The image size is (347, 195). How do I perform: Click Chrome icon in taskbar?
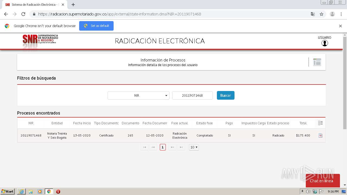[49, 191]
